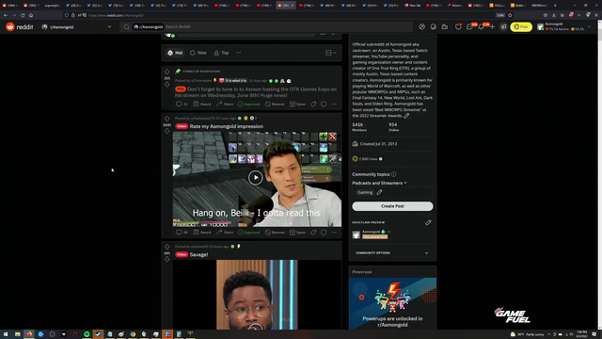Click Approved on the pinned PSA post
Image resolution: width=602 pixels, height=339 pixels.
tap(248, 105)
